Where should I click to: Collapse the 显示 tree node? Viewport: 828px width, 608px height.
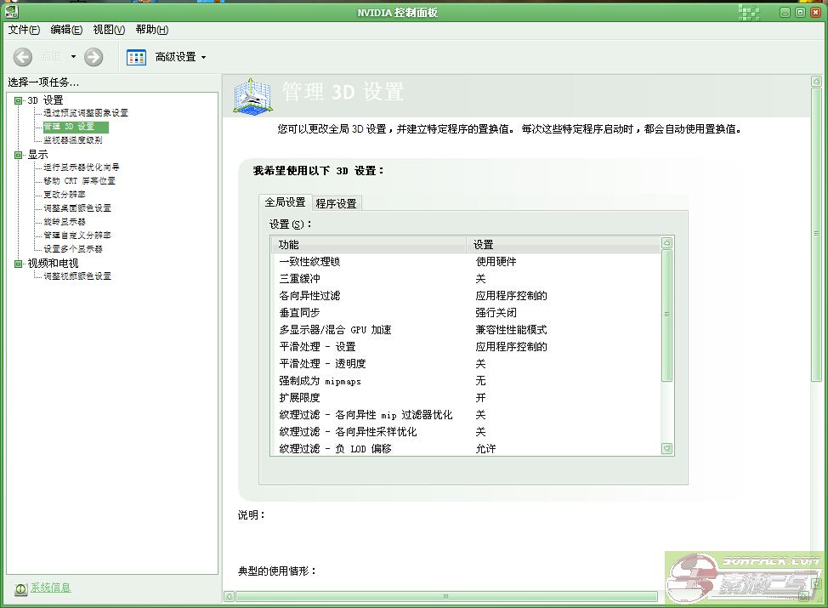[x=19, y=155]
